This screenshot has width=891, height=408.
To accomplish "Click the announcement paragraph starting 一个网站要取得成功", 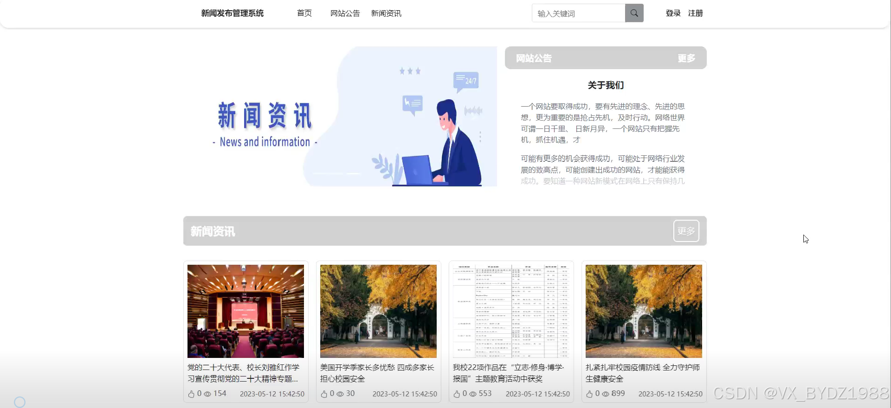I will click(603, 123).
